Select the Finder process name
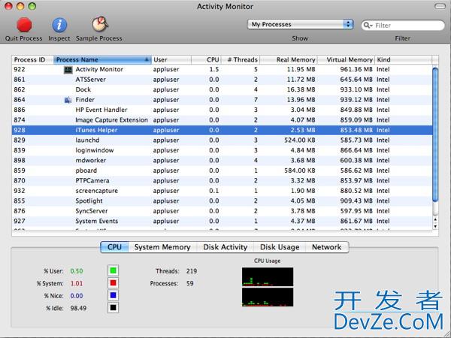The height and width of the screenshot is (338, 451). [x=85, y=100]
